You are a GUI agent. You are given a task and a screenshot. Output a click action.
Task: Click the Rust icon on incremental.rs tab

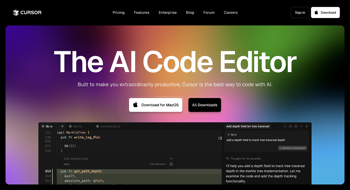tap(98, 126)
